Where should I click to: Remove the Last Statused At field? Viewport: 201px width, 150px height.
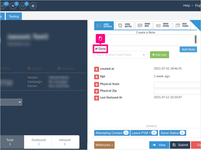point(96,98)
